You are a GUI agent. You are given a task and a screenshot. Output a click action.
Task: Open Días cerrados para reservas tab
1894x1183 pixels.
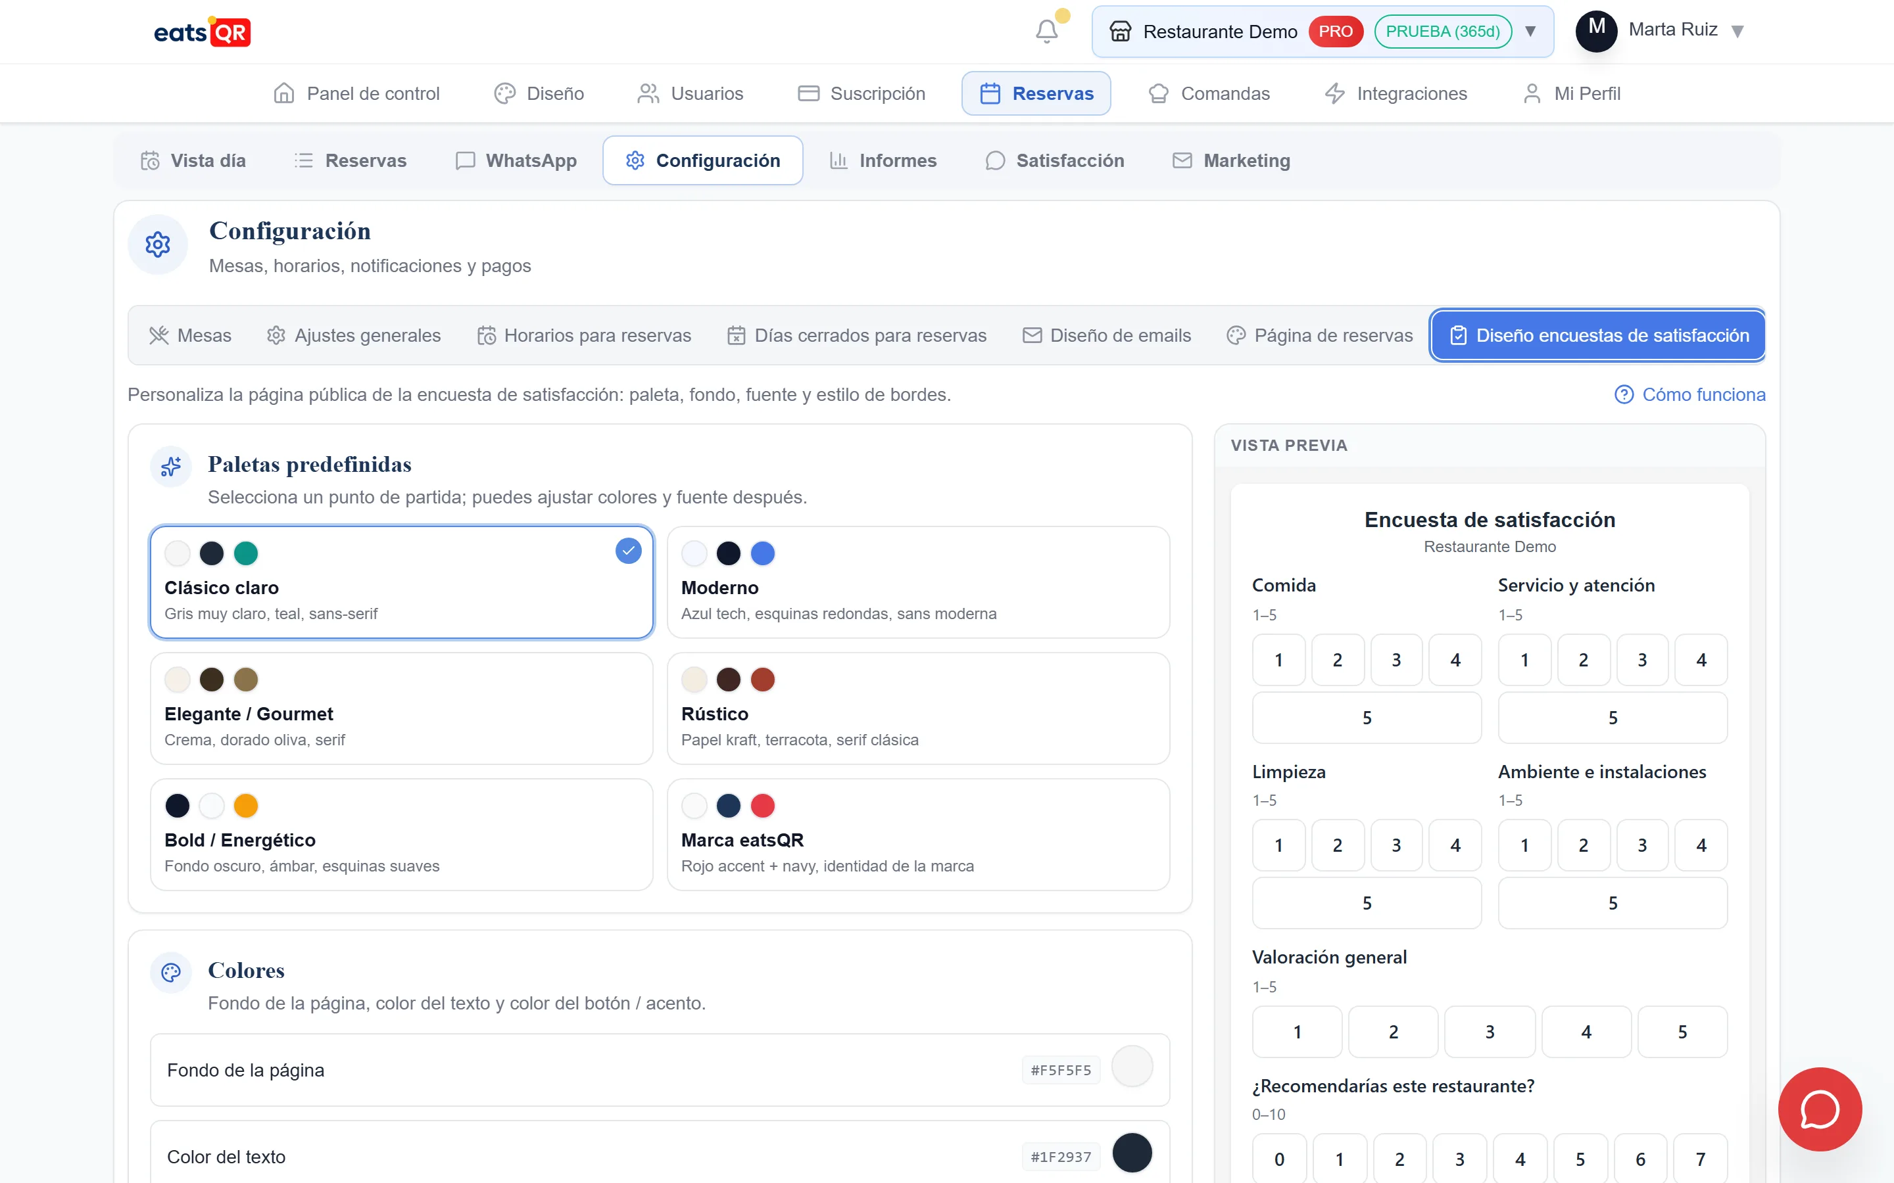click(857, 336)
